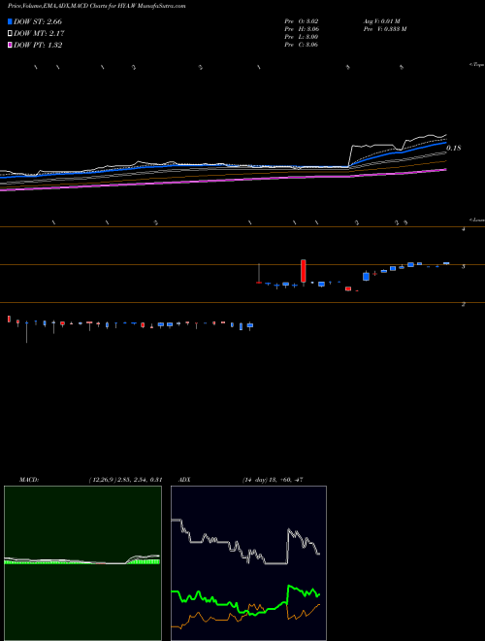
Task: Click the tall red candlestick near price 3
Action: pyautogui.click(x=304, y=271)
